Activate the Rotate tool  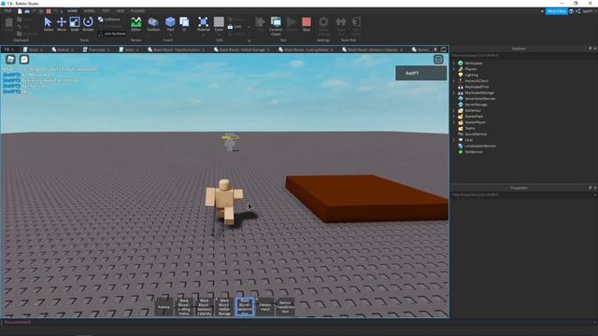click(x=88, y=24)
